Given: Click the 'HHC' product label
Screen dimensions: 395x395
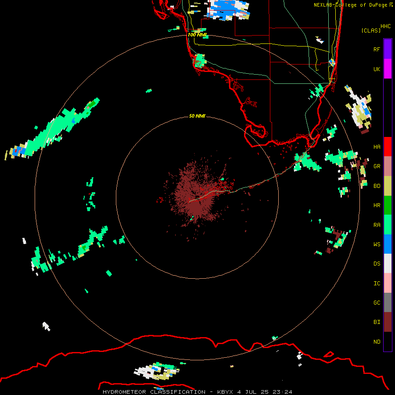Looking at the screenshot, I should [386, 26].
